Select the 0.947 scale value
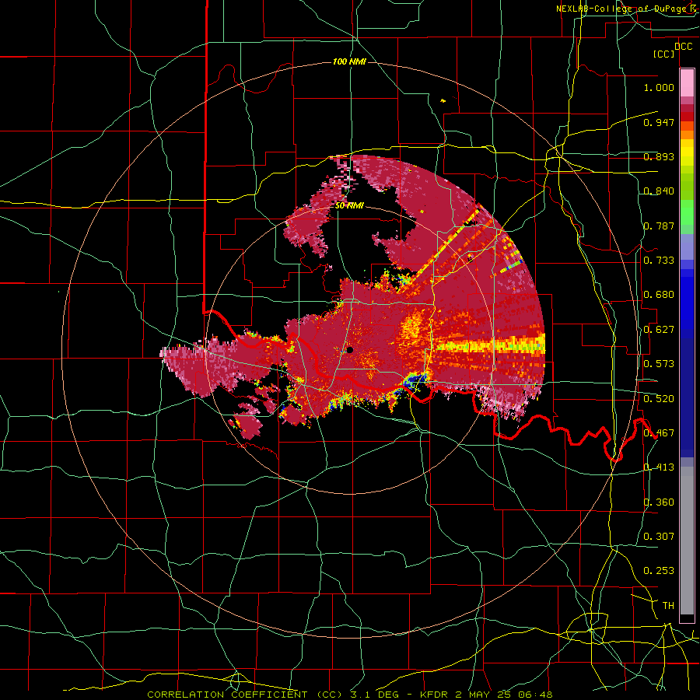The image size is (700, 700). pos(659,122)
